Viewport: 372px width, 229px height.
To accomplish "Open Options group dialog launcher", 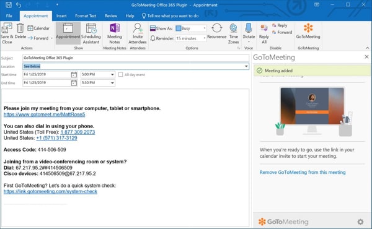I will pyautogui.click(x=239, y=48).
